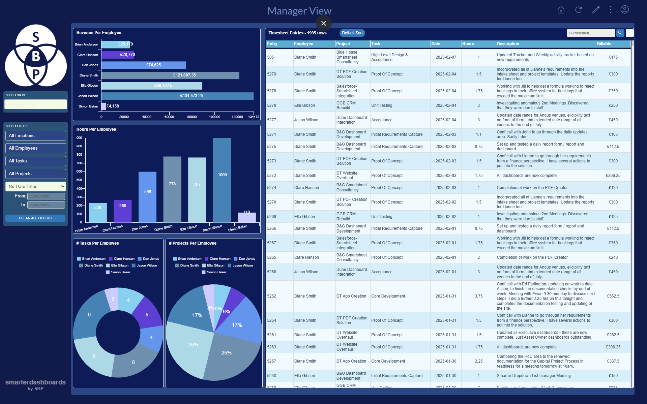
Task: Click the home icon in top bar
Action: (561, 10)
